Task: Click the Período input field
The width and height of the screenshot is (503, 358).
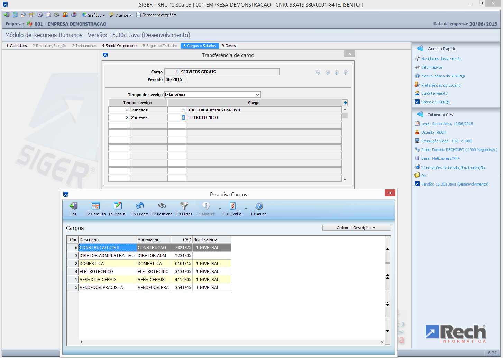Action: pyautogui.click(x=175, y=79)
